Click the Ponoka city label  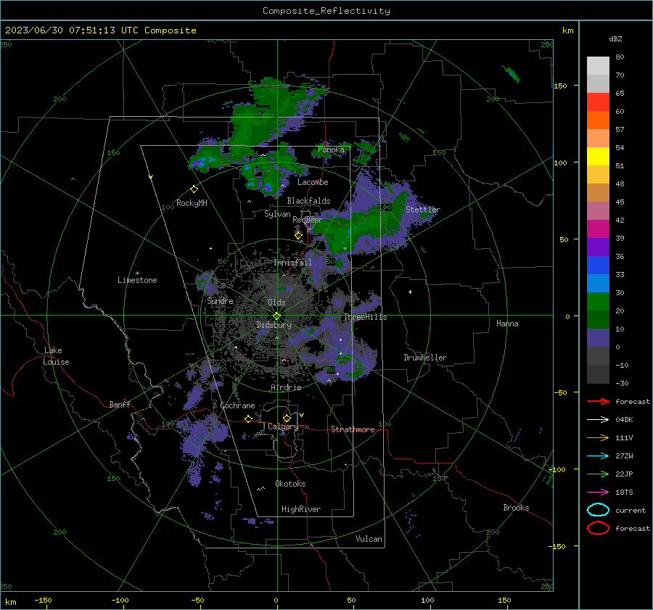(331, 149)
